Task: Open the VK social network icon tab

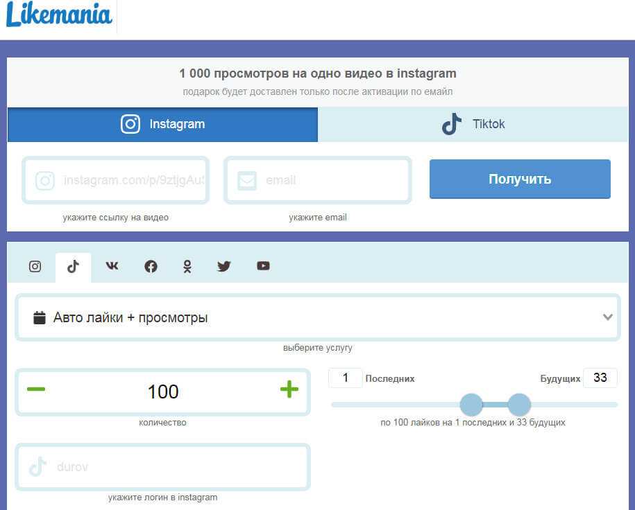Action: point(112,266)
